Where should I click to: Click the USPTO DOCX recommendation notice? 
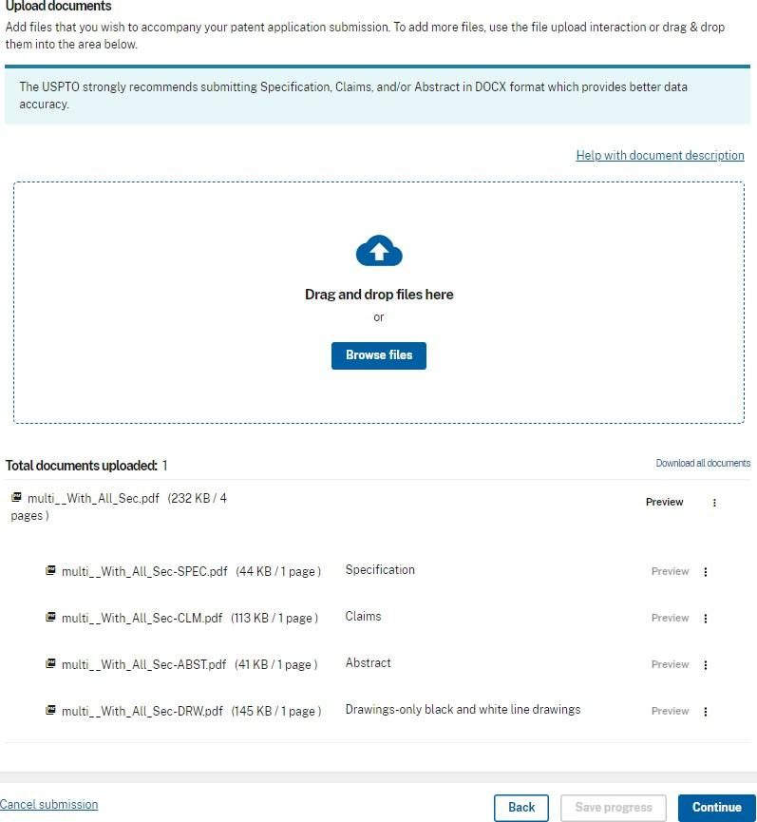click(x=377, y=95)
